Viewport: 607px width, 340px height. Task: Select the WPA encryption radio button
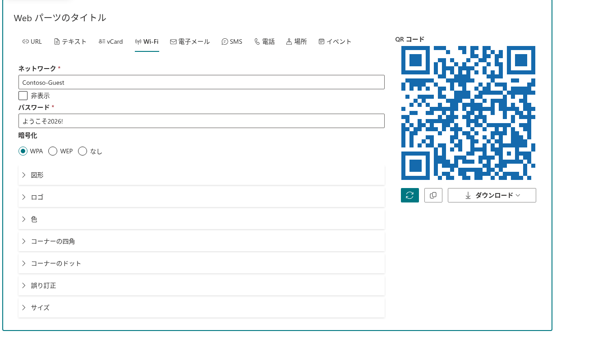[23, 151]
